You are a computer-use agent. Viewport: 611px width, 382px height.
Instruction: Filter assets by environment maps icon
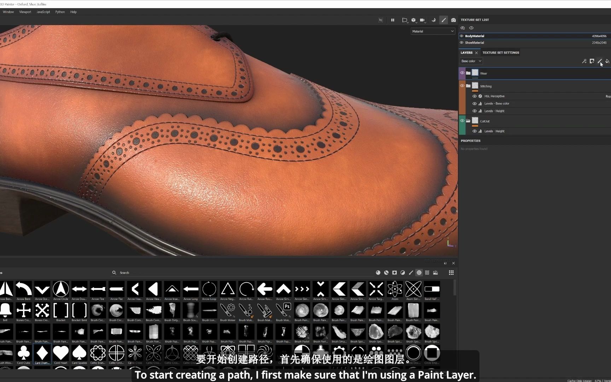pos(436,273)
